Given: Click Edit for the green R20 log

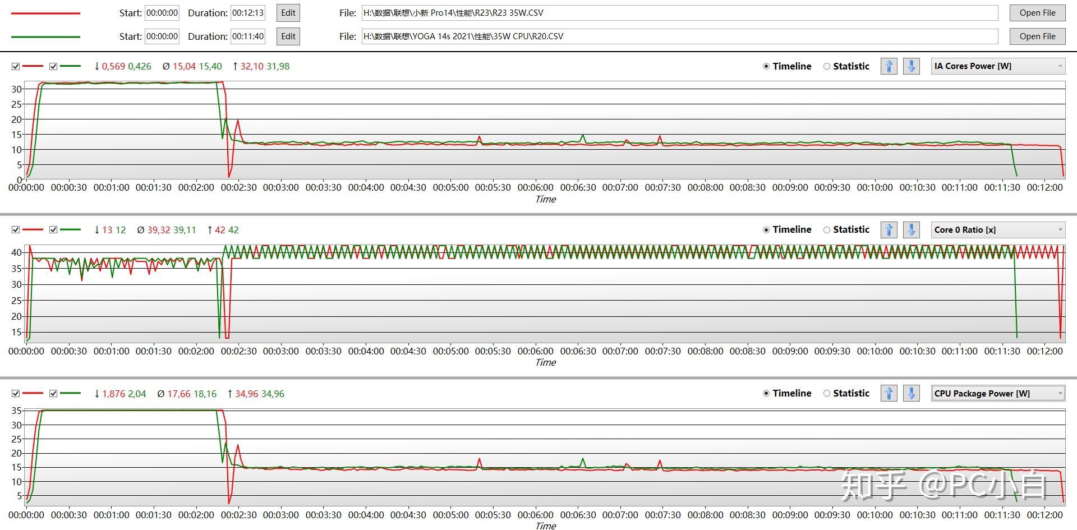Looking at the screenshot, I should pyautogui.click(x=288, y=36).
